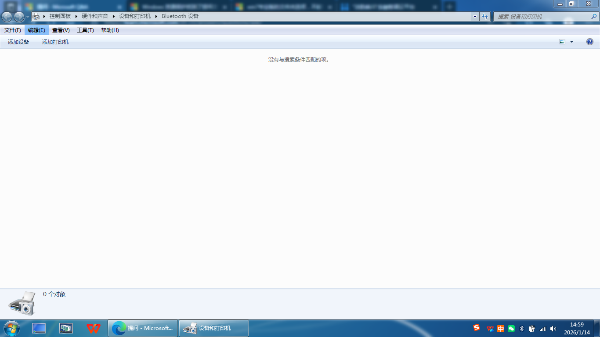
Task: Open the WeChat tray icon
Action: 511,328
